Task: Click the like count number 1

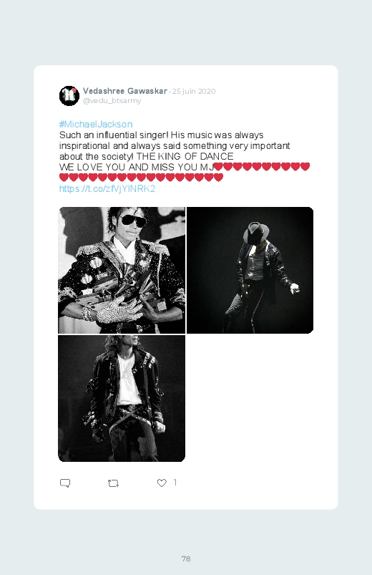Action: 175,482
